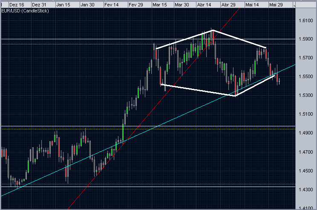Select the Abr 29 date label
The width and height of the screenshot is (317, 210).
point(228,5)
